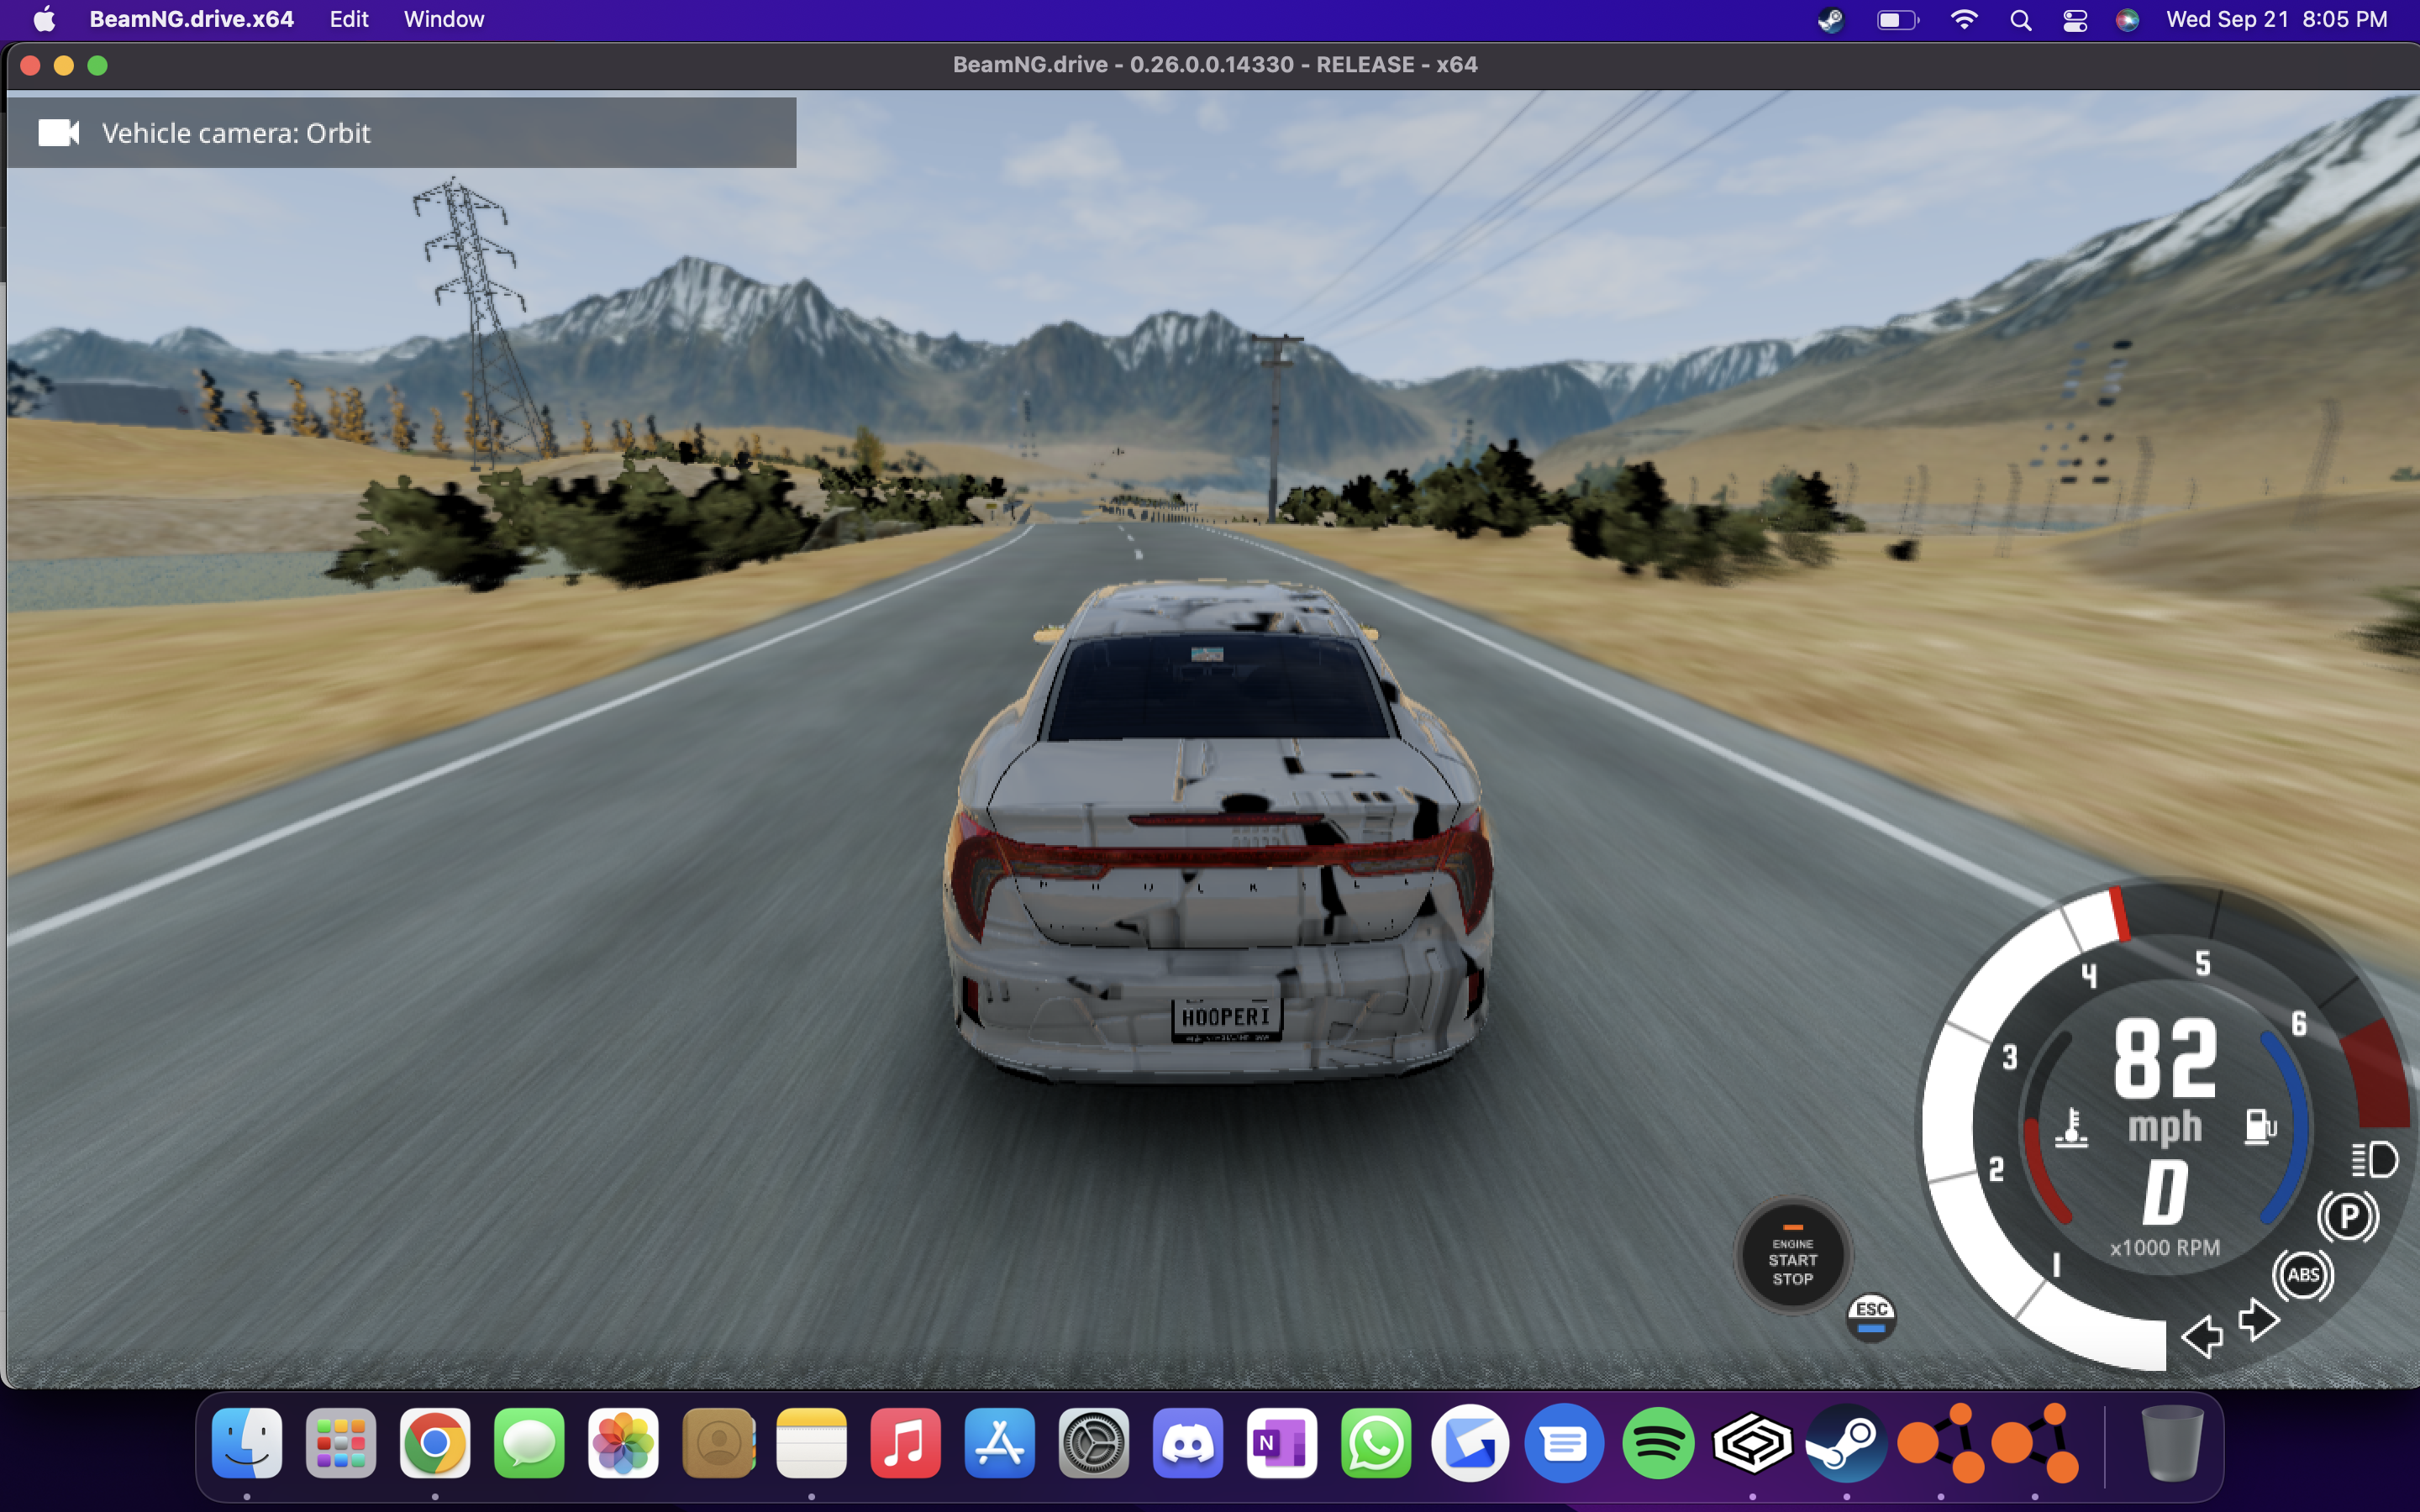Open the Wi-Fi menu bar icon
2420x1512 pixels.
tap(1964, 20)
